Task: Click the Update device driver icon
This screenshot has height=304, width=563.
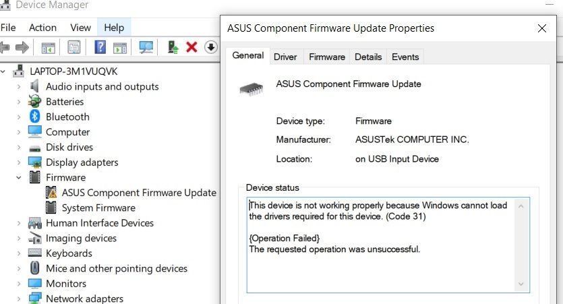Action: pyautogui.click(x=173, y=47)
